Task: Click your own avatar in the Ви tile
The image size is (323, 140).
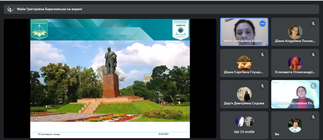Action: point(295,125)
